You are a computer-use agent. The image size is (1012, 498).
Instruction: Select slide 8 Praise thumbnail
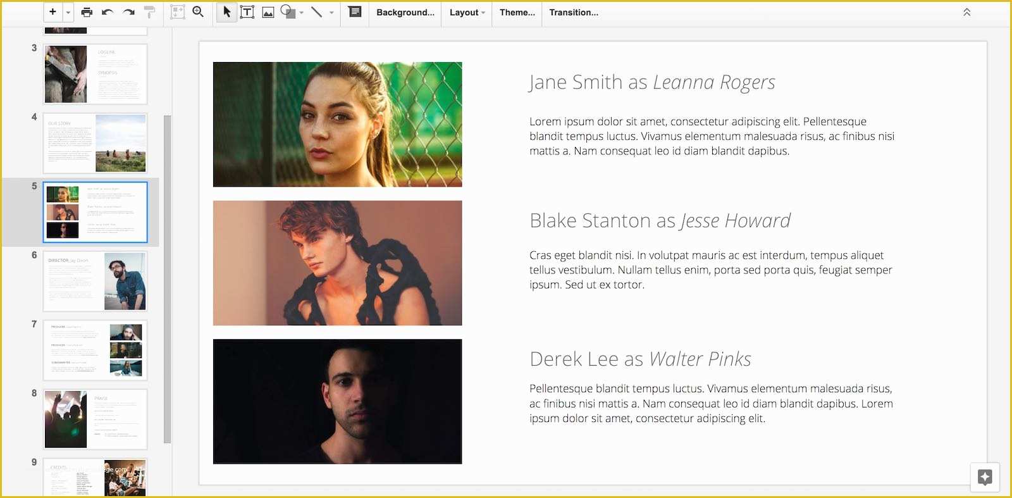(x=95, y=420)
